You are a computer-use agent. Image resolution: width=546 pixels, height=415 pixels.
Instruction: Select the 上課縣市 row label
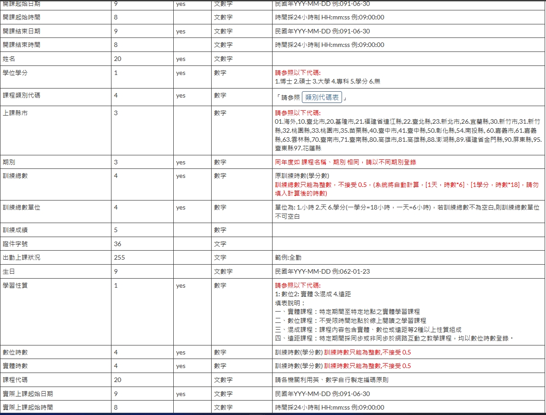coord(15,113)
